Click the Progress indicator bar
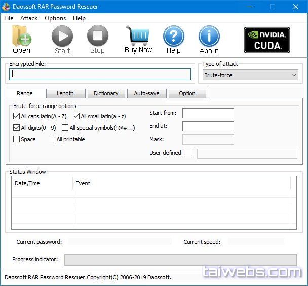 coord(180,260)
